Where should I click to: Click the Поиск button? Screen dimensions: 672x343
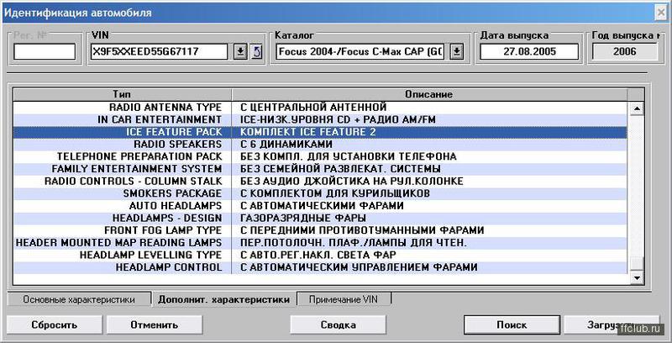point(512,325)
